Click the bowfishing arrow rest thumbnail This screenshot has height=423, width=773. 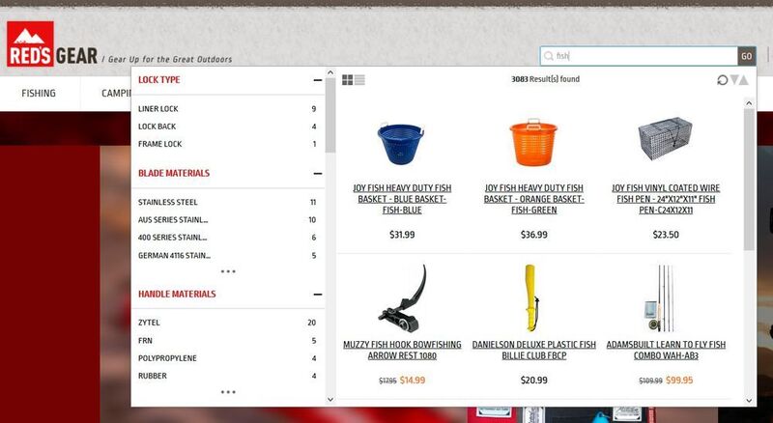403,298
